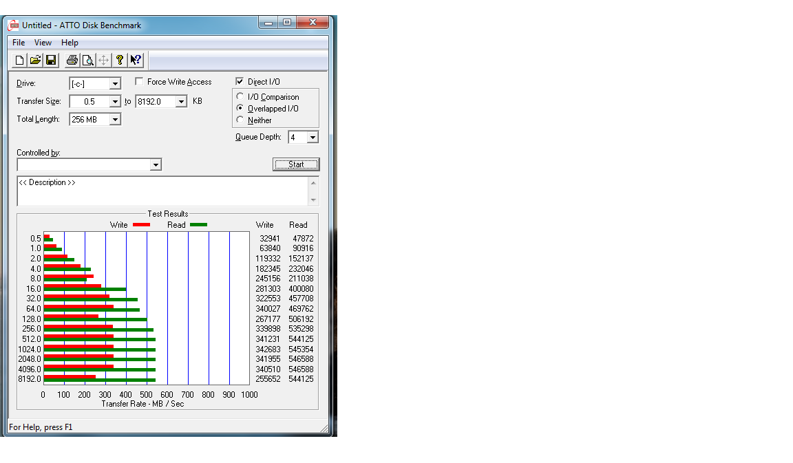The height and width of the screenshot is (463, 793).
Task: Click the 'Test Results' group heading
Action: [x=168, y=214]
